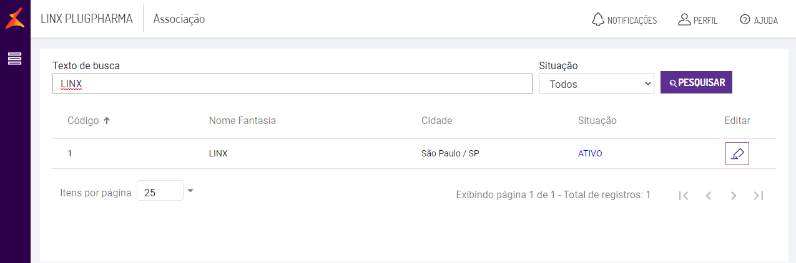Screen dimensions: 796x263
Task: Click the ATIVO status link
Action: pyautogui.click(x=590, y=153)
